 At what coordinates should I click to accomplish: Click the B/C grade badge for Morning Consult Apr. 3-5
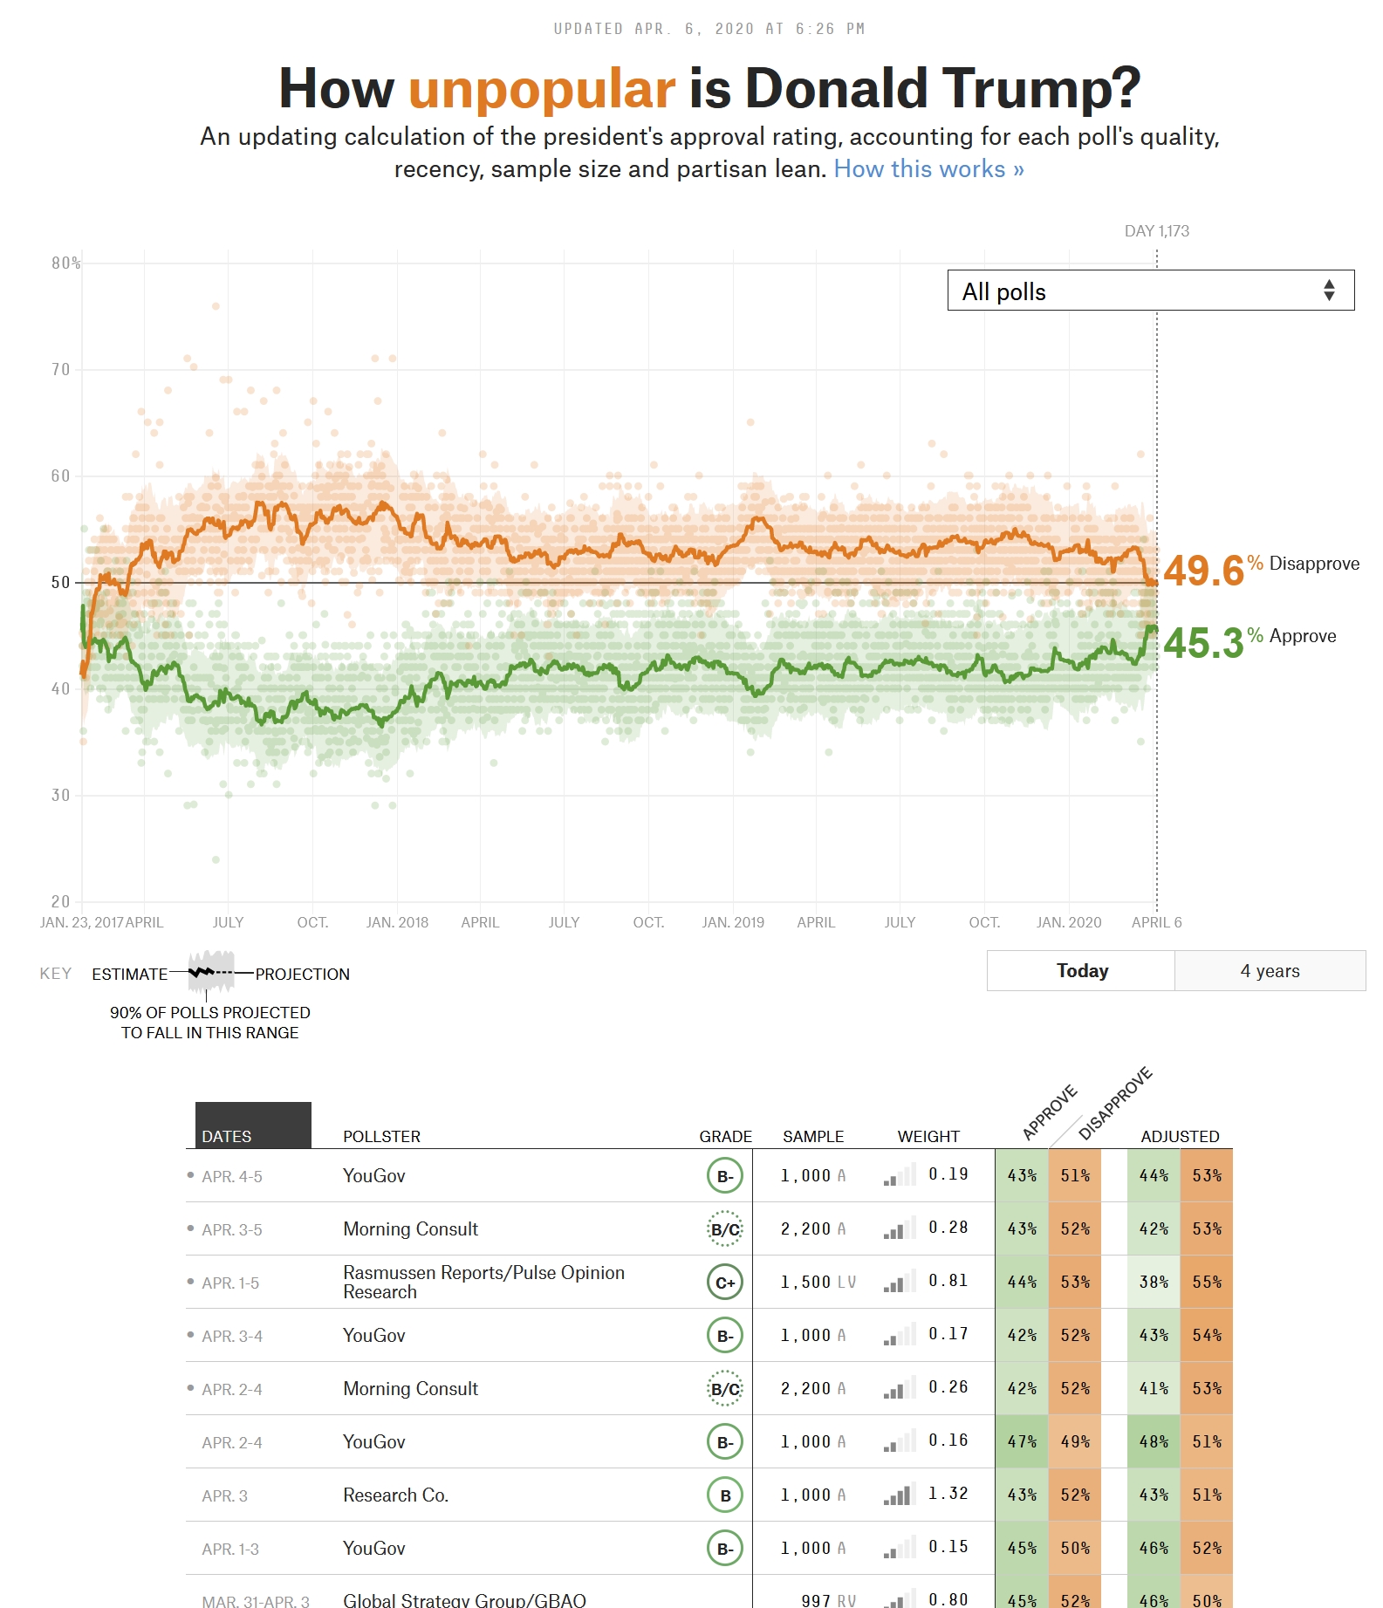(724, 1229)
